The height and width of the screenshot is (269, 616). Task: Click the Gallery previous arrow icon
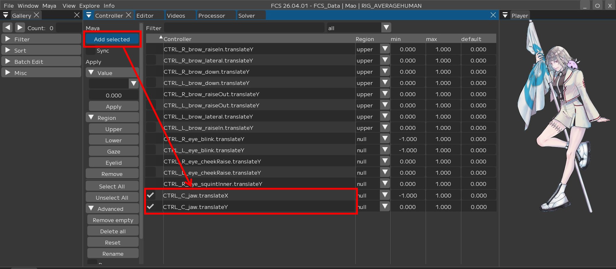tap(8, 28)
